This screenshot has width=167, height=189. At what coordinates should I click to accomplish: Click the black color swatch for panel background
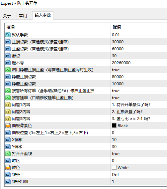pos(114,125)
